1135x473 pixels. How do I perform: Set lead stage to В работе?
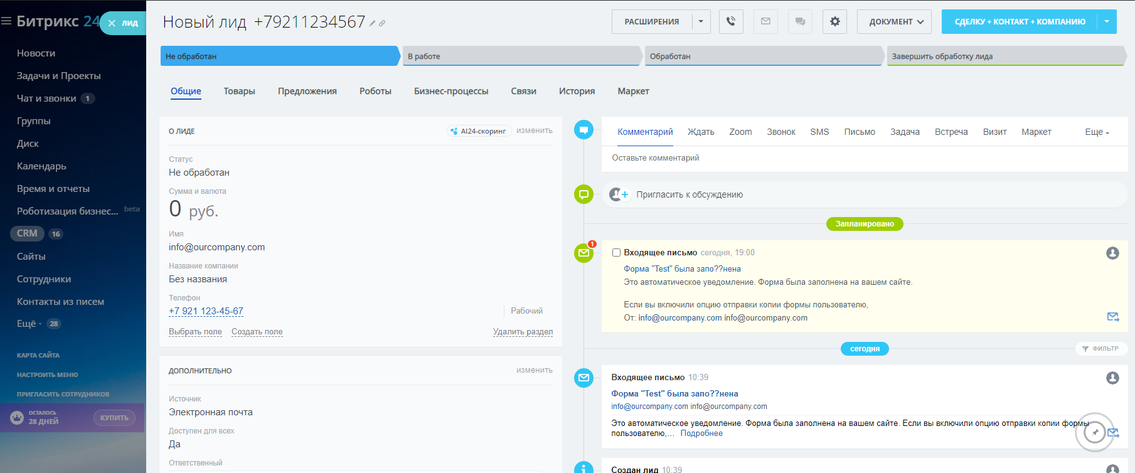(x=521, y=56)
